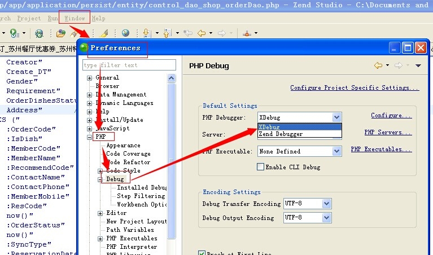Expand the Editor tree node

pyautogui.click(x=100, y=213)
